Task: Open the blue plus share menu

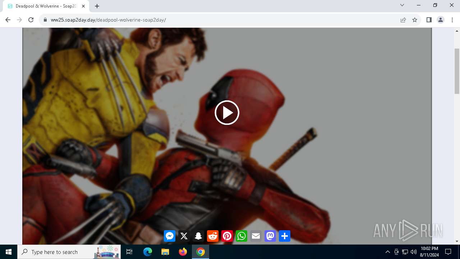Action: tap(285, 236)
